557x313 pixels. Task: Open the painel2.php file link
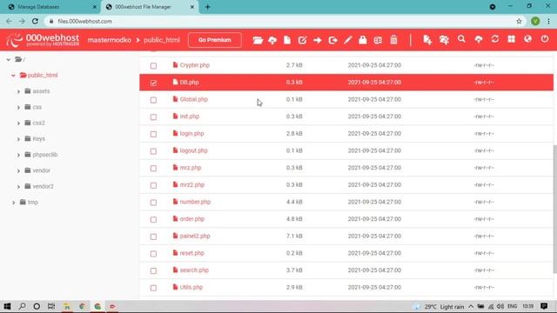195,236
